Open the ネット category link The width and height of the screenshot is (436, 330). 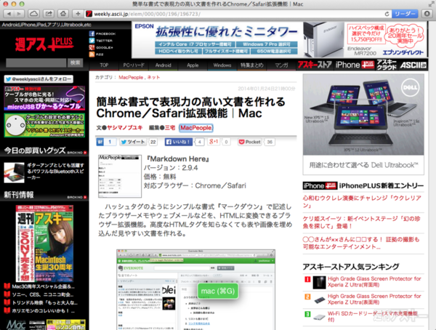(x=153, y=77)
